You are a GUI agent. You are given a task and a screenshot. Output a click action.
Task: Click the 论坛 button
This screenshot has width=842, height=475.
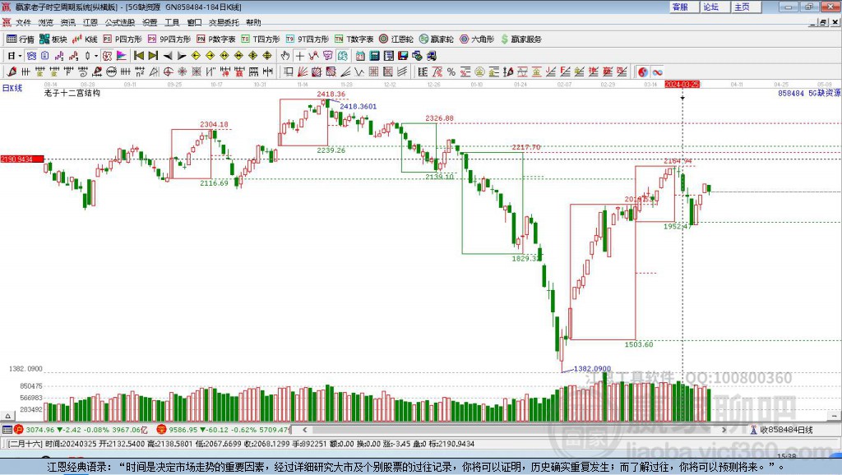point(715,7)
